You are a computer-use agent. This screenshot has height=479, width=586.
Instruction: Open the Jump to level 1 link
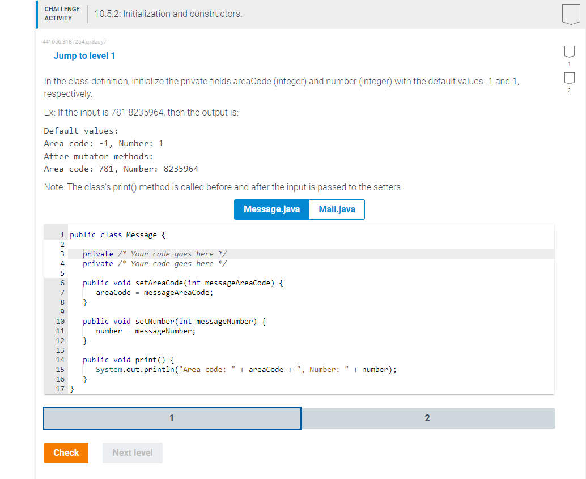tap(84, 55)
